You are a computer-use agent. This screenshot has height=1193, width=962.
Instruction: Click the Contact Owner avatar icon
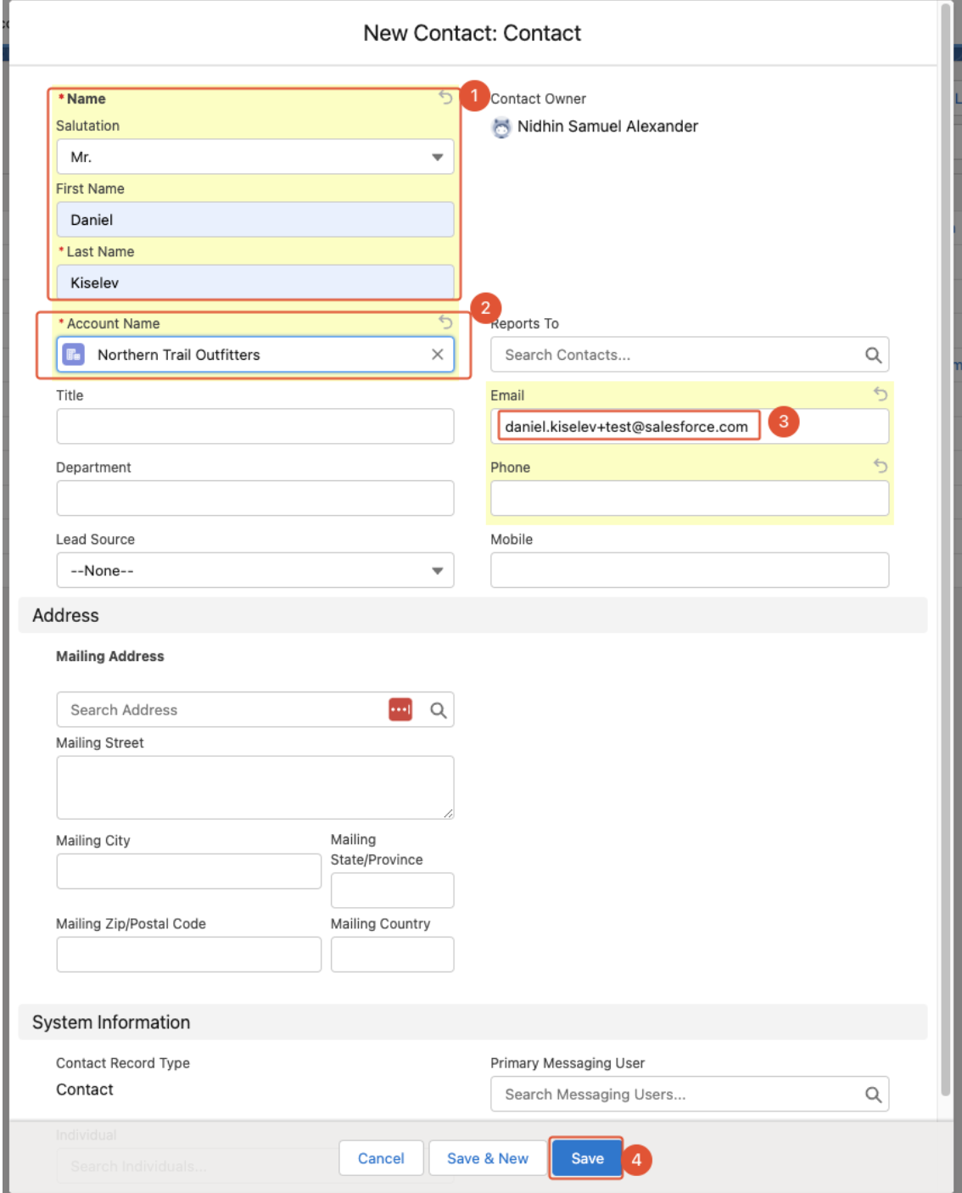(501, 127)
